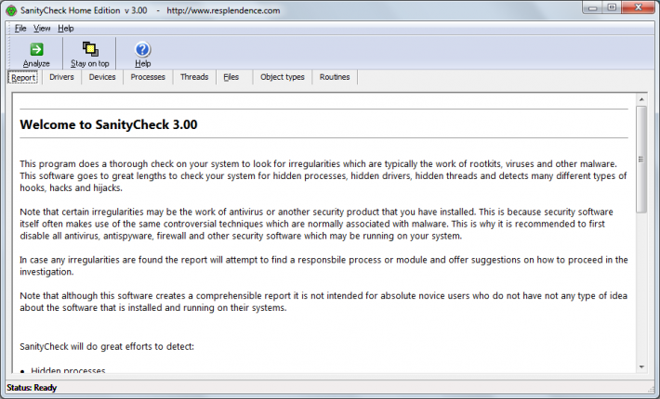Screen dimensions: 660x399
Task: Open the File menu
Action: pos(20,28)
